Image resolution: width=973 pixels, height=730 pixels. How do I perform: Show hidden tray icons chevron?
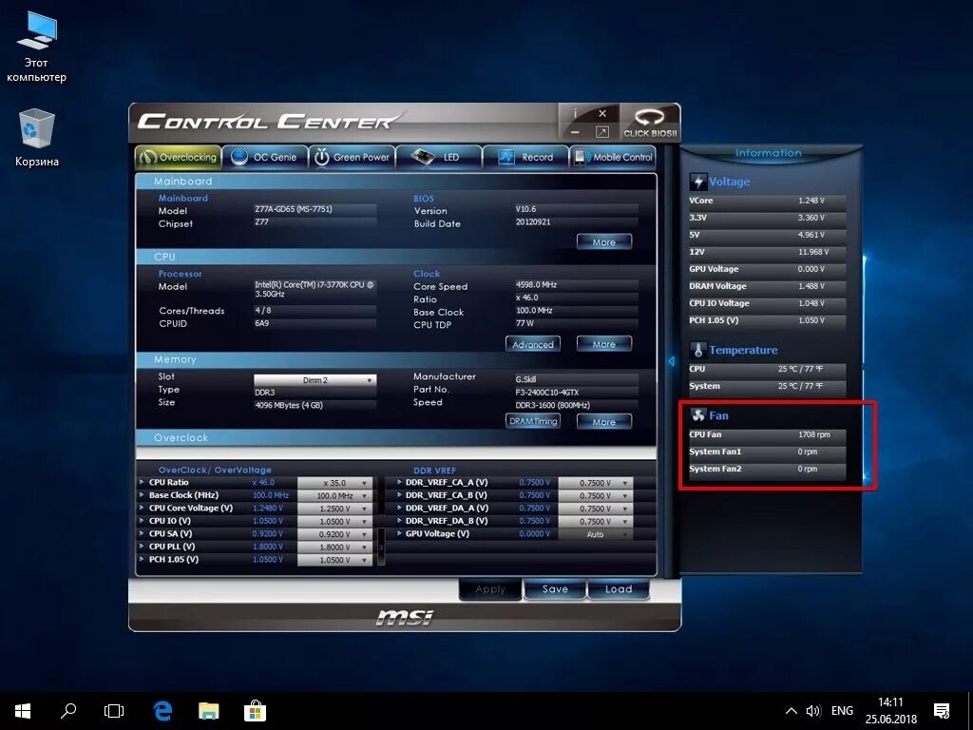coord(791,711)
